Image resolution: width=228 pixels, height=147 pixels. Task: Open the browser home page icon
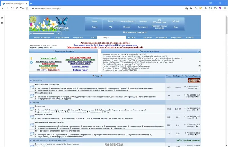click(17, 8)
